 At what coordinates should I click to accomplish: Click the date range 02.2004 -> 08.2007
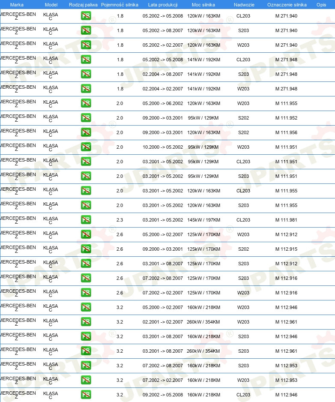(163, 74)
